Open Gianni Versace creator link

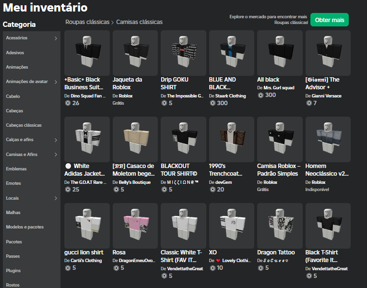coord(327,96)
